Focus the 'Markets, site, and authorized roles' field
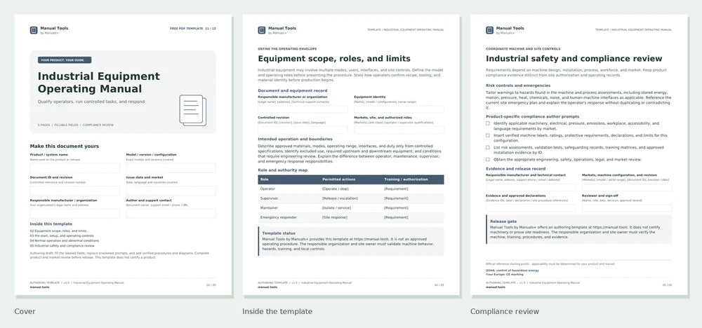 pos(399,130)
